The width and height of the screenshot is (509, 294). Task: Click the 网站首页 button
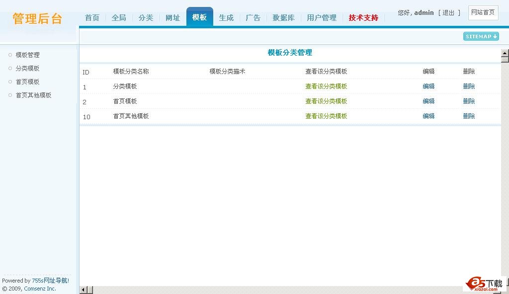[x=483, y=12]
